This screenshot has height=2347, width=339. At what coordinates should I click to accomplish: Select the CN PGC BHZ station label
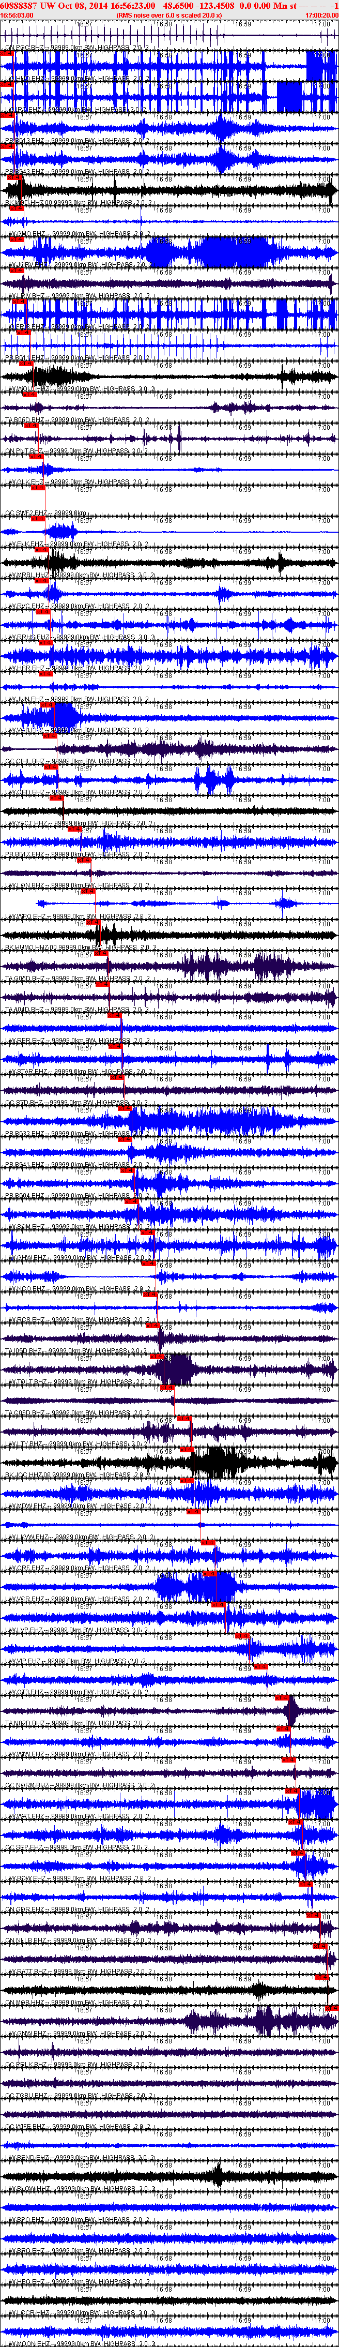(79, 48)
